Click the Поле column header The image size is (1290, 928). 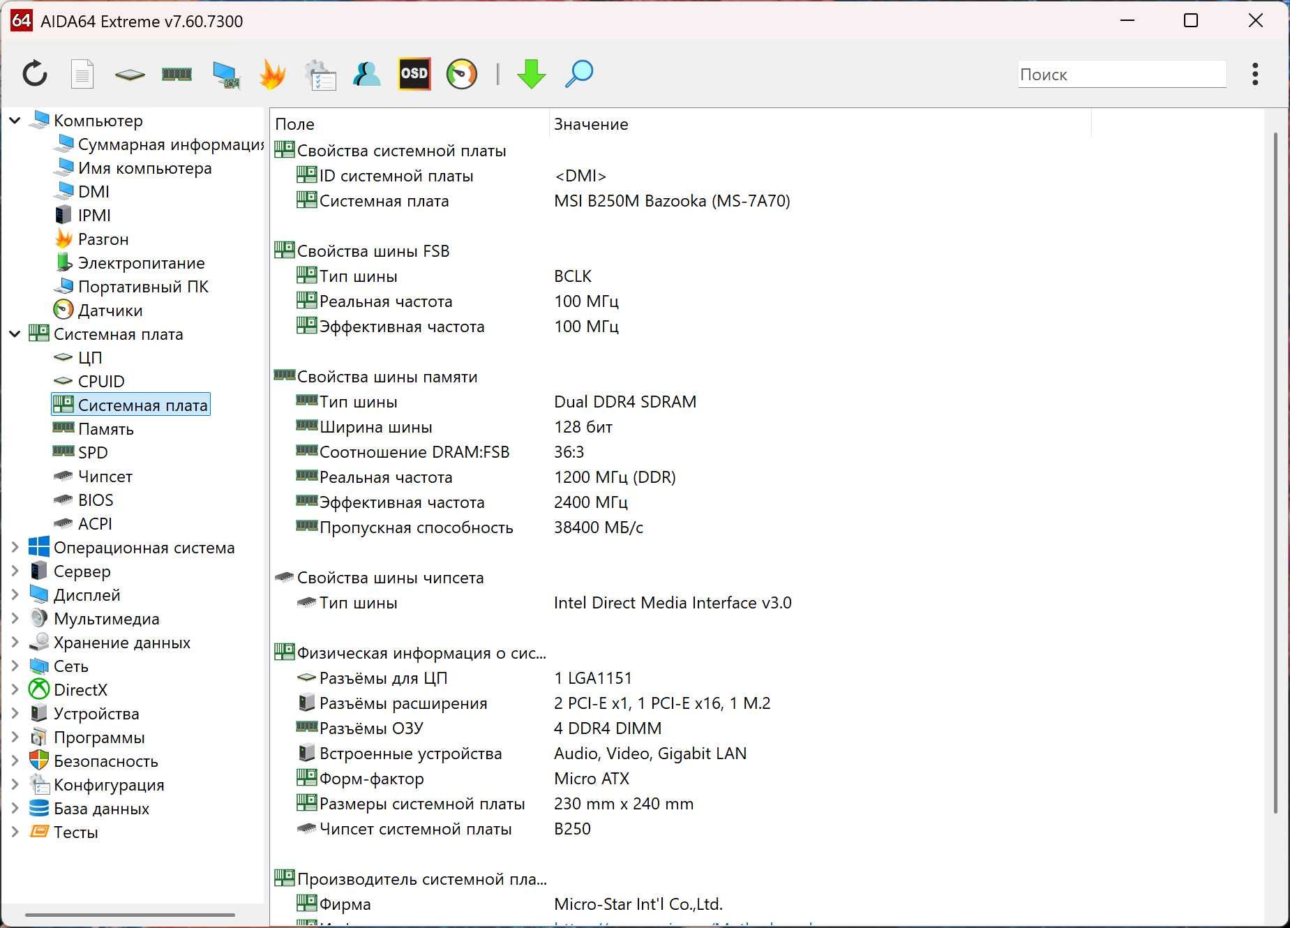[410, 124]
